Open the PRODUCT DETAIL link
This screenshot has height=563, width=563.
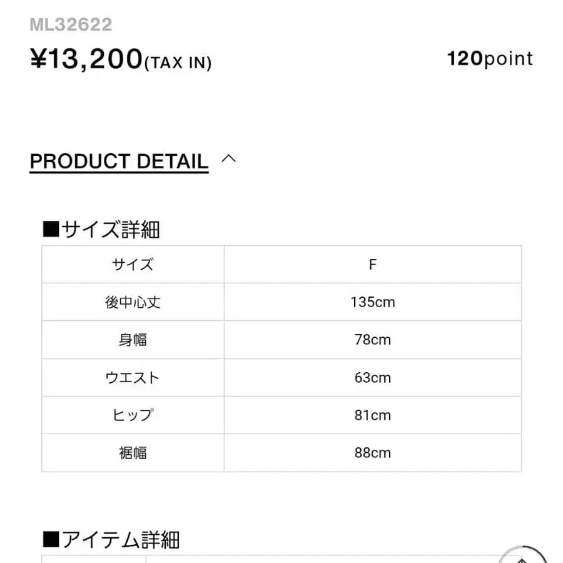coord(119,161)
